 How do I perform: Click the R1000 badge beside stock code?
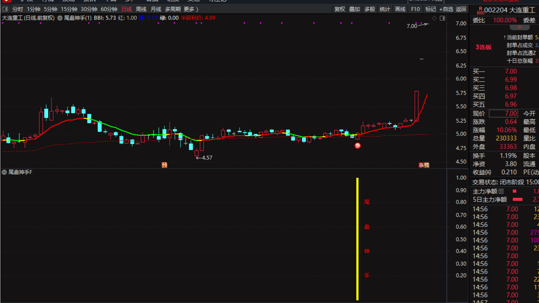point(480,11)
